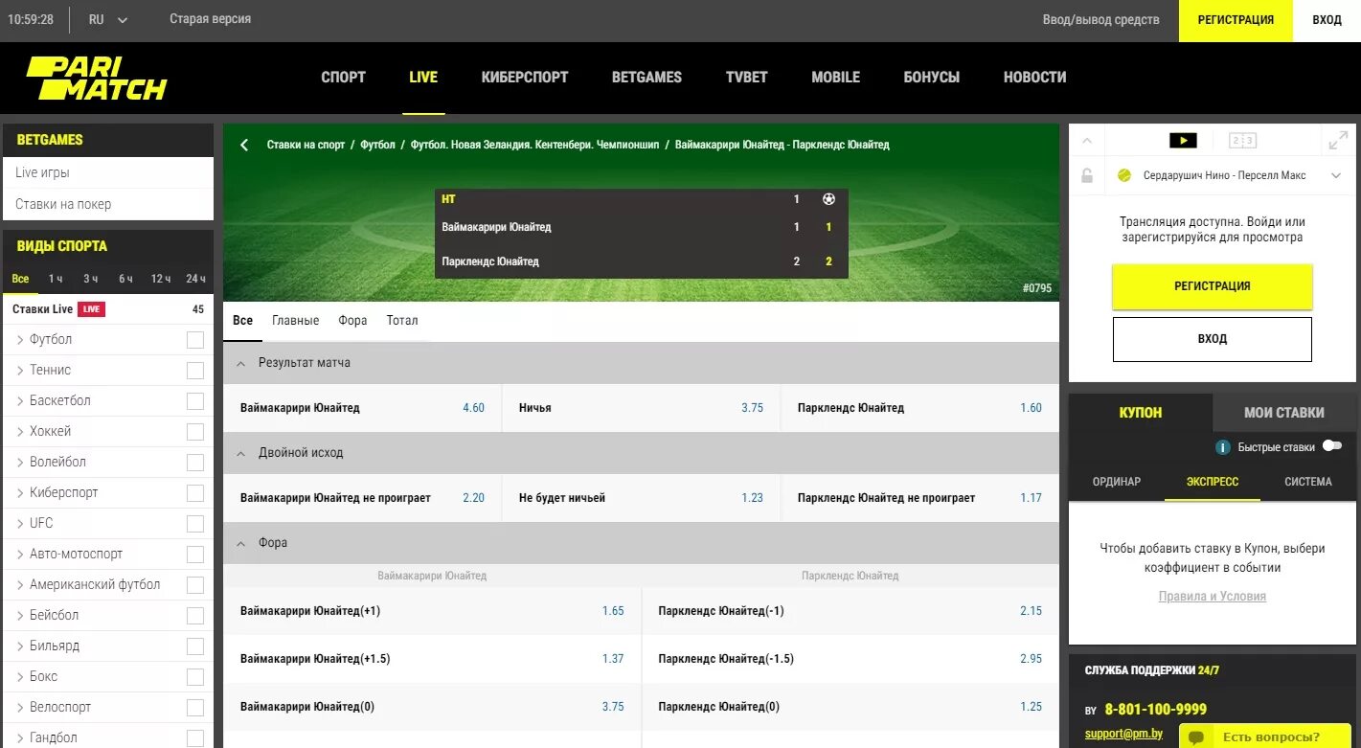The width and height of the screenshot is (1361, 748).
Task: Select odds 4.60 for Ваймакарири Юнайтед
Action: tap(473, 408)
